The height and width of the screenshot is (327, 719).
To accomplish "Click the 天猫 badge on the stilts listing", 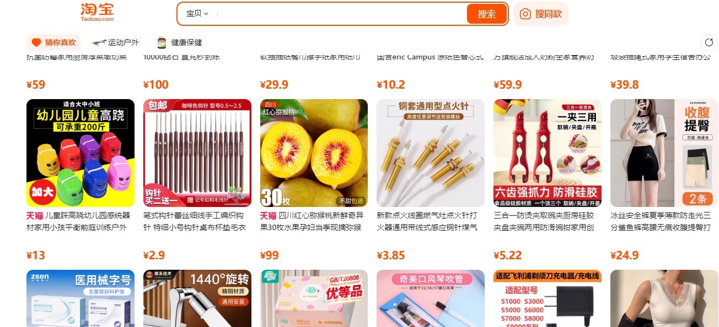I will [x=34, y=215].
